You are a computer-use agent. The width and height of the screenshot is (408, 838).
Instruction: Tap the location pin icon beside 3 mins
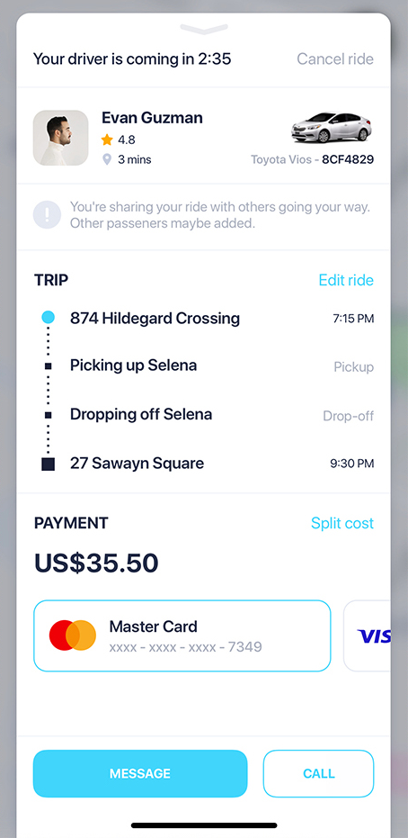pyautogui.click(x=107, y=159)
